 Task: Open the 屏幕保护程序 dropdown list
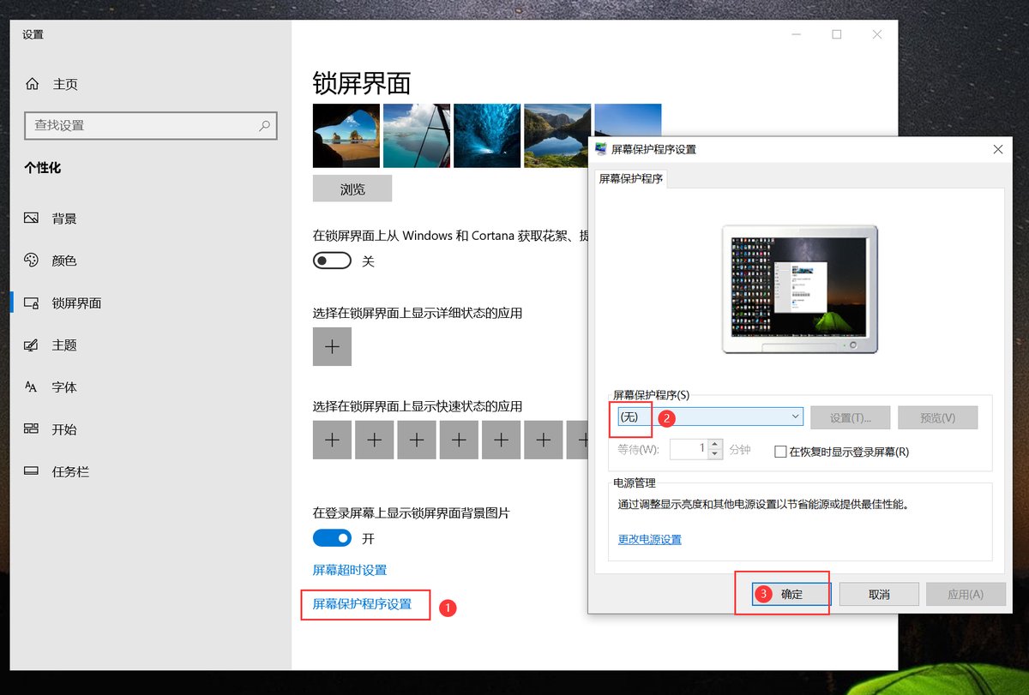click(708, 417)
